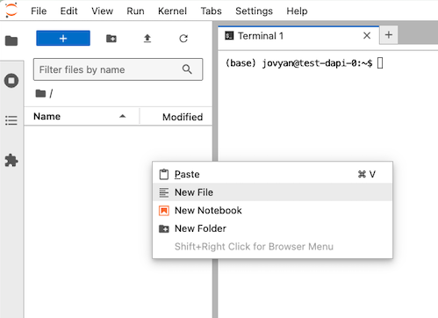This screenshot has width=438, height=318.
Task: Choose Paste from the context menu
Action: 272,174
